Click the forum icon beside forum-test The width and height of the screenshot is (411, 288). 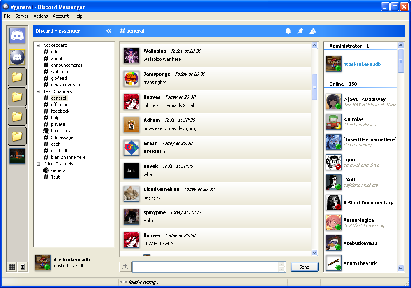pyautogui.click(x=46, y=130)
